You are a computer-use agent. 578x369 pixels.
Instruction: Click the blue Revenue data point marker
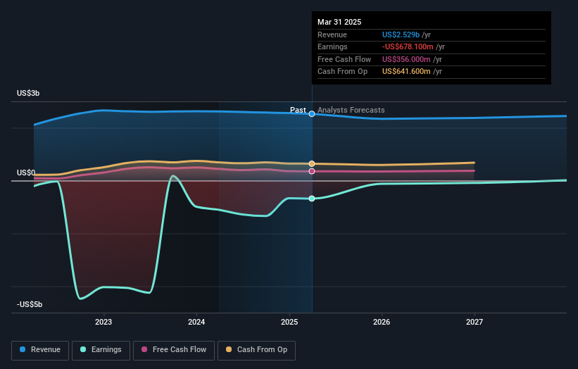[312, 114]
